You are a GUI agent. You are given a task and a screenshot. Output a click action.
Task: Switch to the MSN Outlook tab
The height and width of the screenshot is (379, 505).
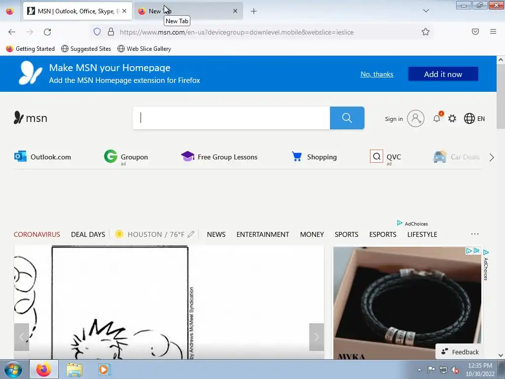[x=77, y=11]
